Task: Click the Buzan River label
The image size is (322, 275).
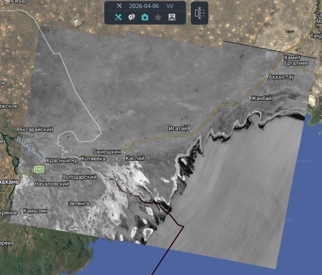Action: click(29, 147)
